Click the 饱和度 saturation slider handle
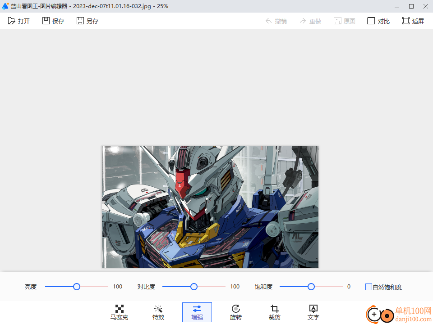This screenshot has width=433, height=324. (311, 287)
